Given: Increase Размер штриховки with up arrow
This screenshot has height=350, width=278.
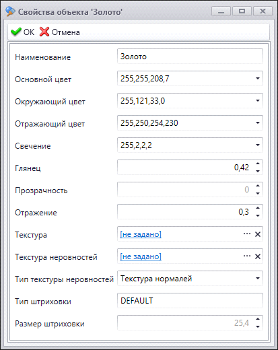Looking at the screenshot, I should point(258,319).
